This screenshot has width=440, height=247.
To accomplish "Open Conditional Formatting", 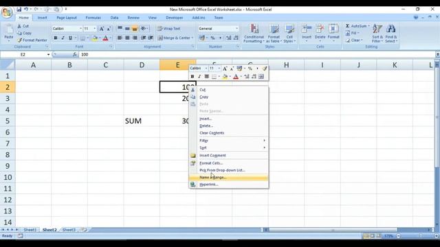I will click(x=254, y=34).
